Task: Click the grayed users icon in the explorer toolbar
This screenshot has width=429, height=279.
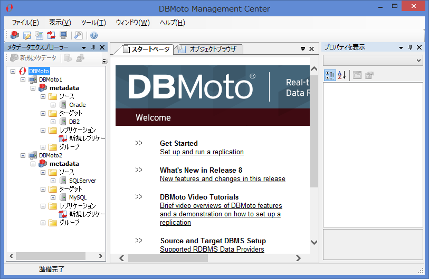Action: click(x=80, y=58)
